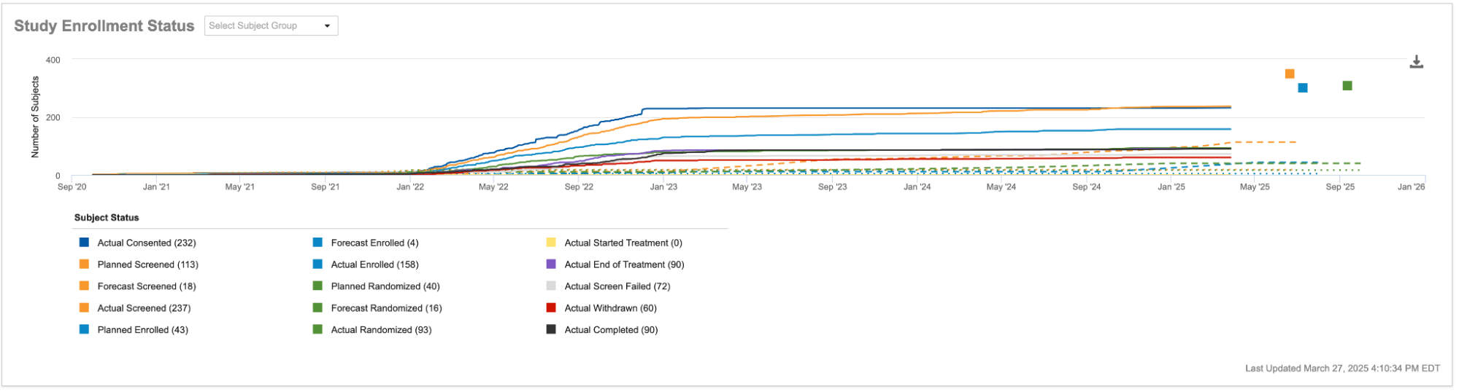Toggle the Actual Consented (232) legend series
Screen dimensions: 1459x392
[x=146, y=243]
